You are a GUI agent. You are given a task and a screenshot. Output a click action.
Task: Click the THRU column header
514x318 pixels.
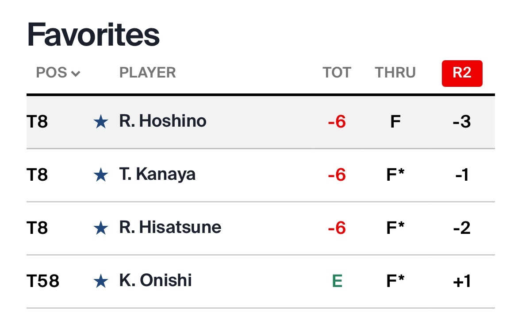click(395, 73)
